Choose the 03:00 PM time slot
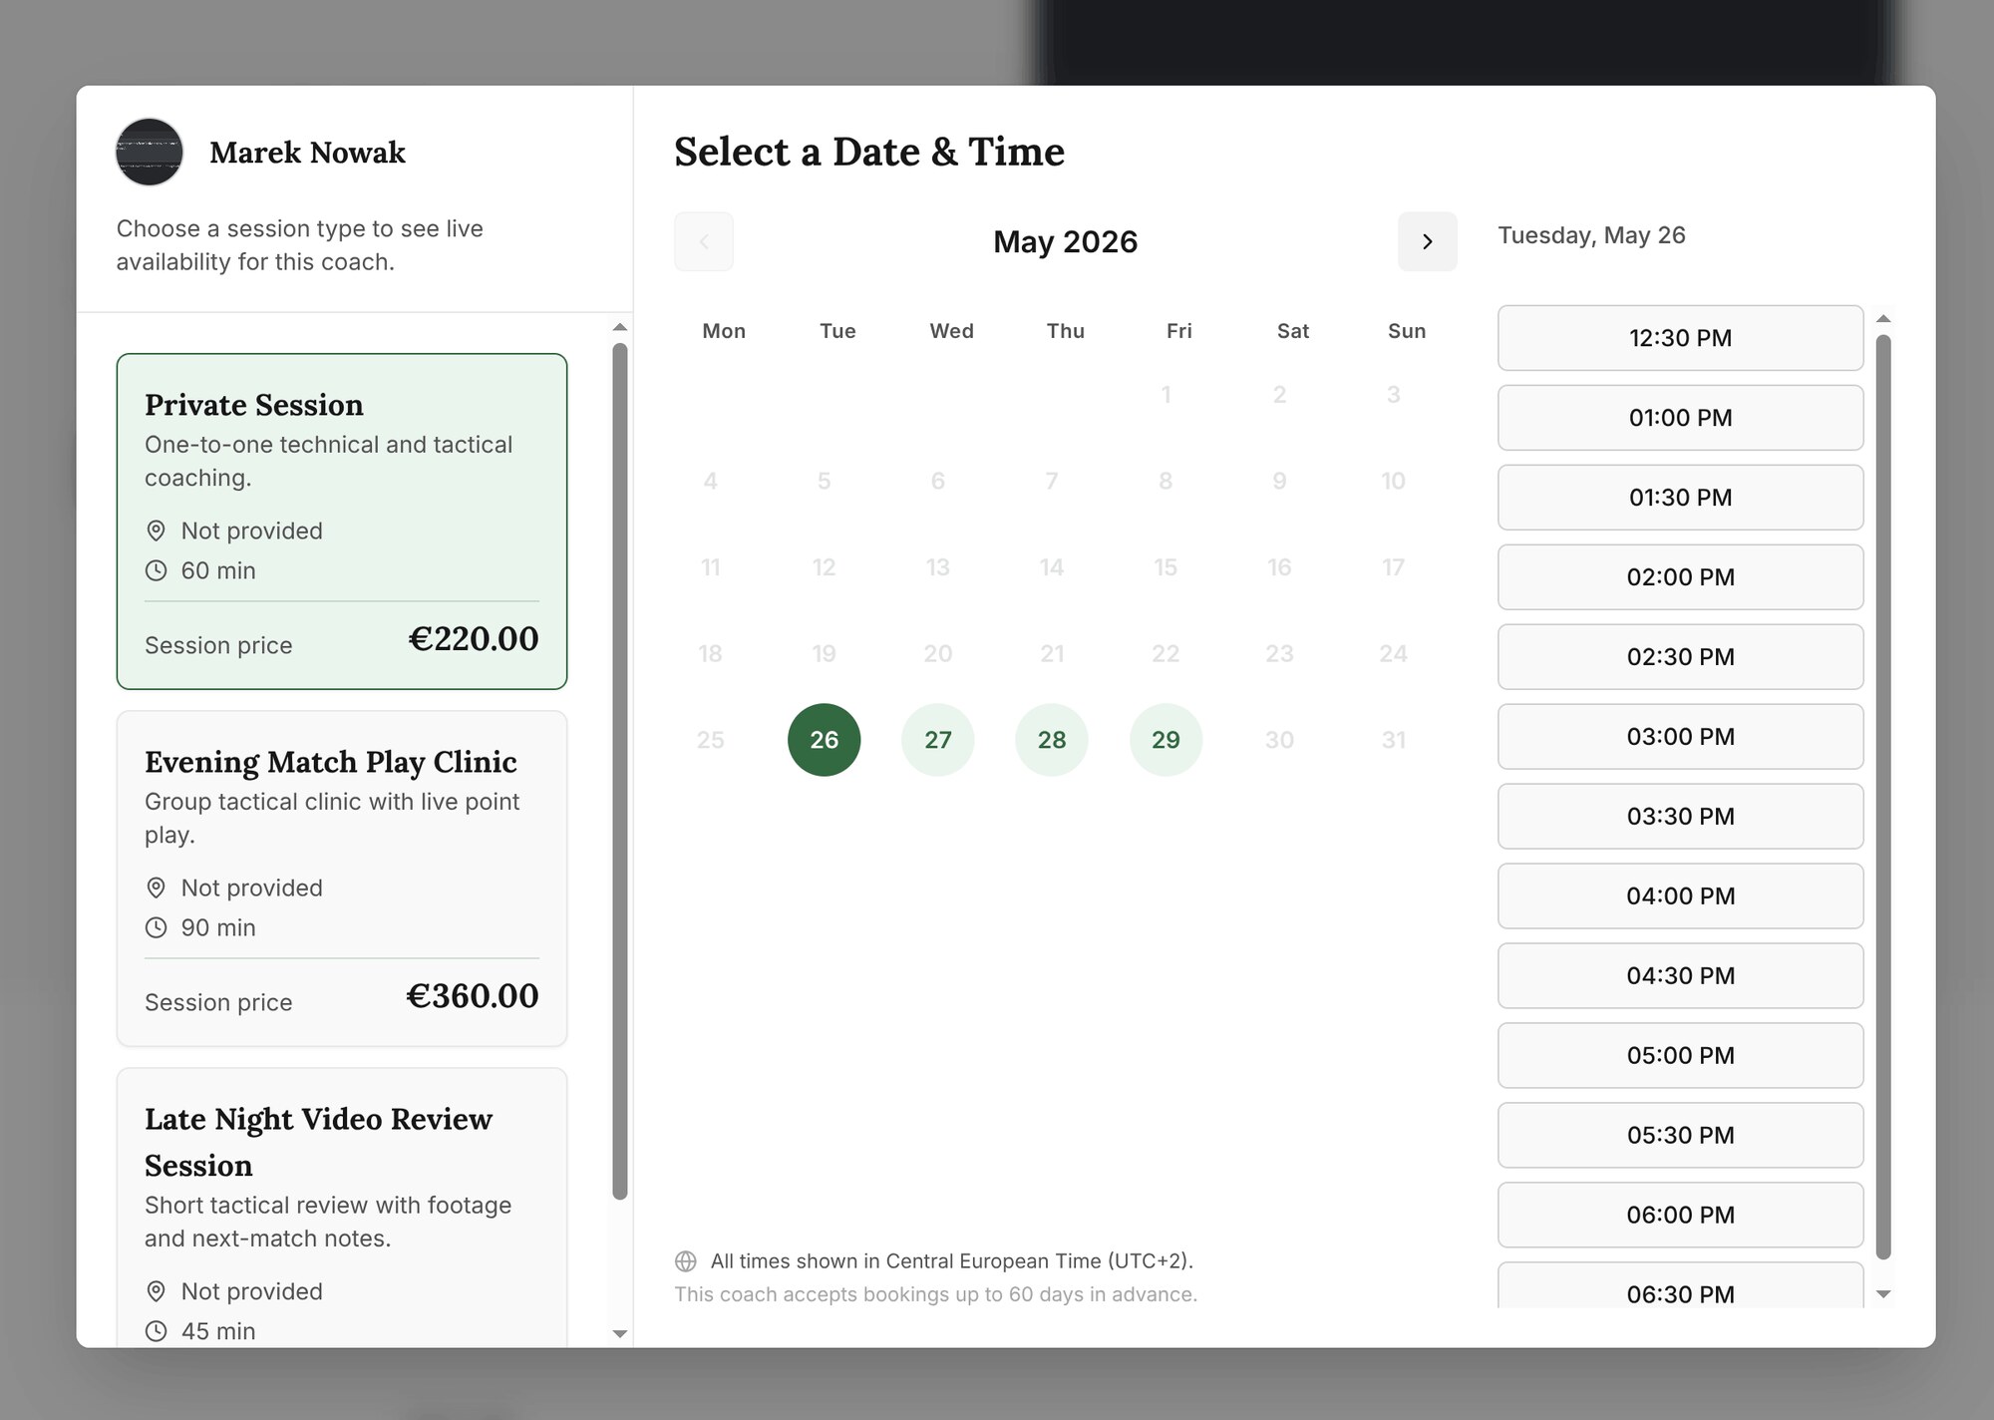 (1680, 737)
